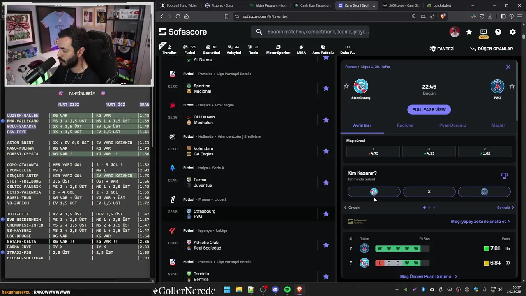Switch to the Puan Durumu tab

(452, 125)
